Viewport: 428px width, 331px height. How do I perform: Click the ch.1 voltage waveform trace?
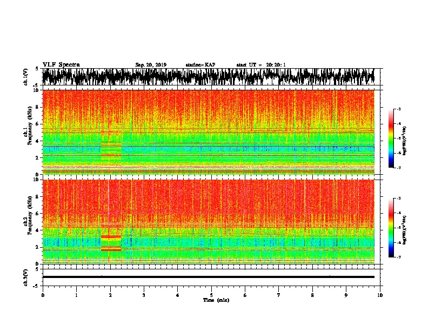(x=208, y=77)
